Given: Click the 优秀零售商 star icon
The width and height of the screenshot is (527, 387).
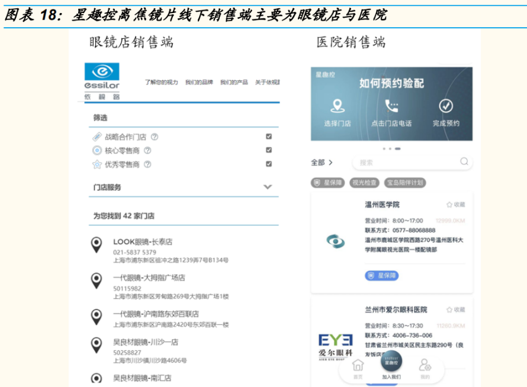Looking at the screenshot, I should 97,164.
